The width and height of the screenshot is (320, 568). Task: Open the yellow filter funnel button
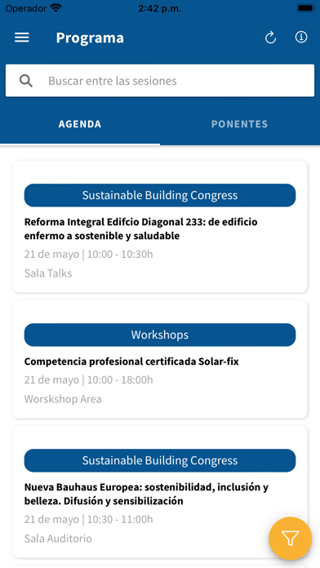[x=291, y=539]
